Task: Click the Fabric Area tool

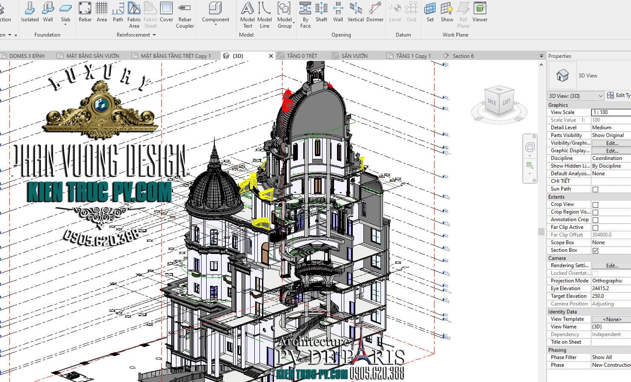Action: click(134, 15)
